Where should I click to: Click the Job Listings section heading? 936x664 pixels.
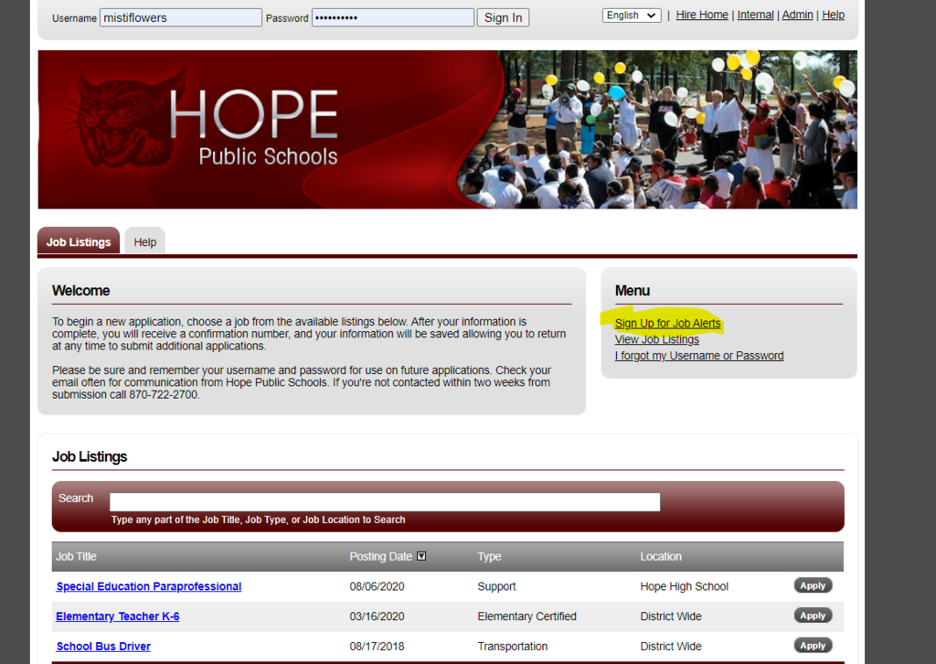pyautogui.click(x=90, y=456)
